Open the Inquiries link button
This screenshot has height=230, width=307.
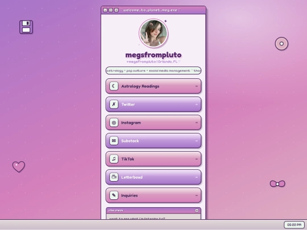[153, 195]
